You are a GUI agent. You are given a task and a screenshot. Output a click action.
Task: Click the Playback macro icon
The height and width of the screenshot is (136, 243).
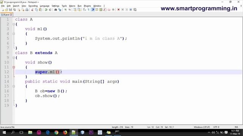(x=127, y=10)
